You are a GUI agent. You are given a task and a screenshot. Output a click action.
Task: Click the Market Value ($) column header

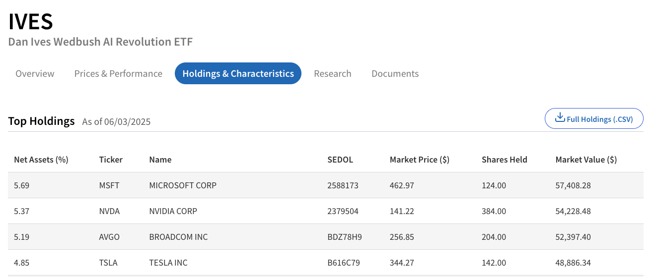[586, 160]
